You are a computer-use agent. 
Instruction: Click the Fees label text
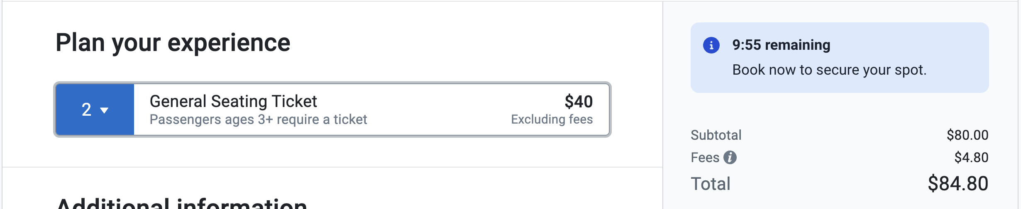[x=705, y=158]
